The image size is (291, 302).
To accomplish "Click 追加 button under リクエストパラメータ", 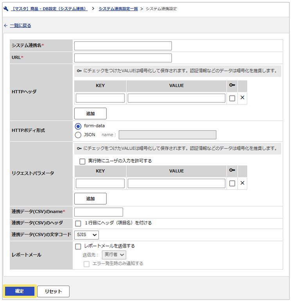I will 90,199.
